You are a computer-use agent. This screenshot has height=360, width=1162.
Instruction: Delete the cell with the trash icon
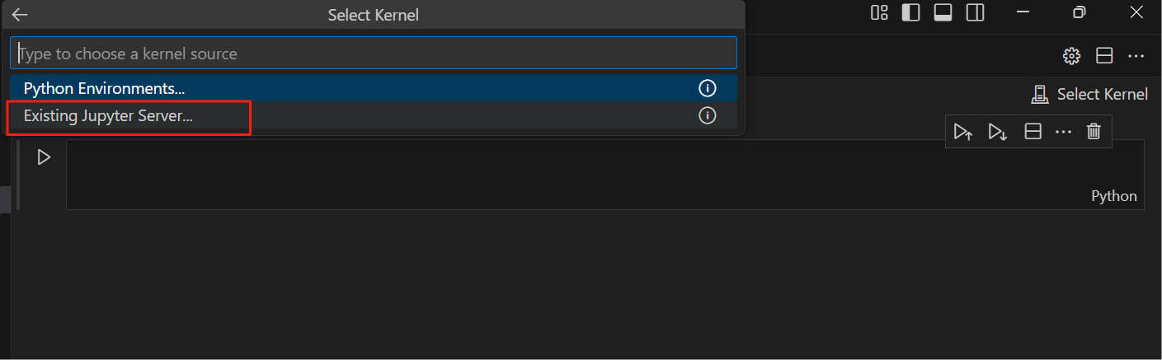1094,132
